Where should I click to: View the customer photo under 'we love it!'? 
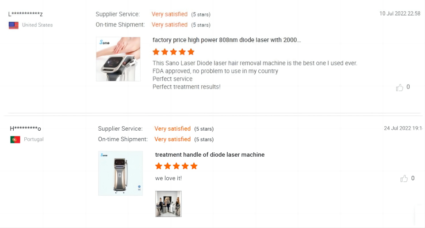[168, 204]
